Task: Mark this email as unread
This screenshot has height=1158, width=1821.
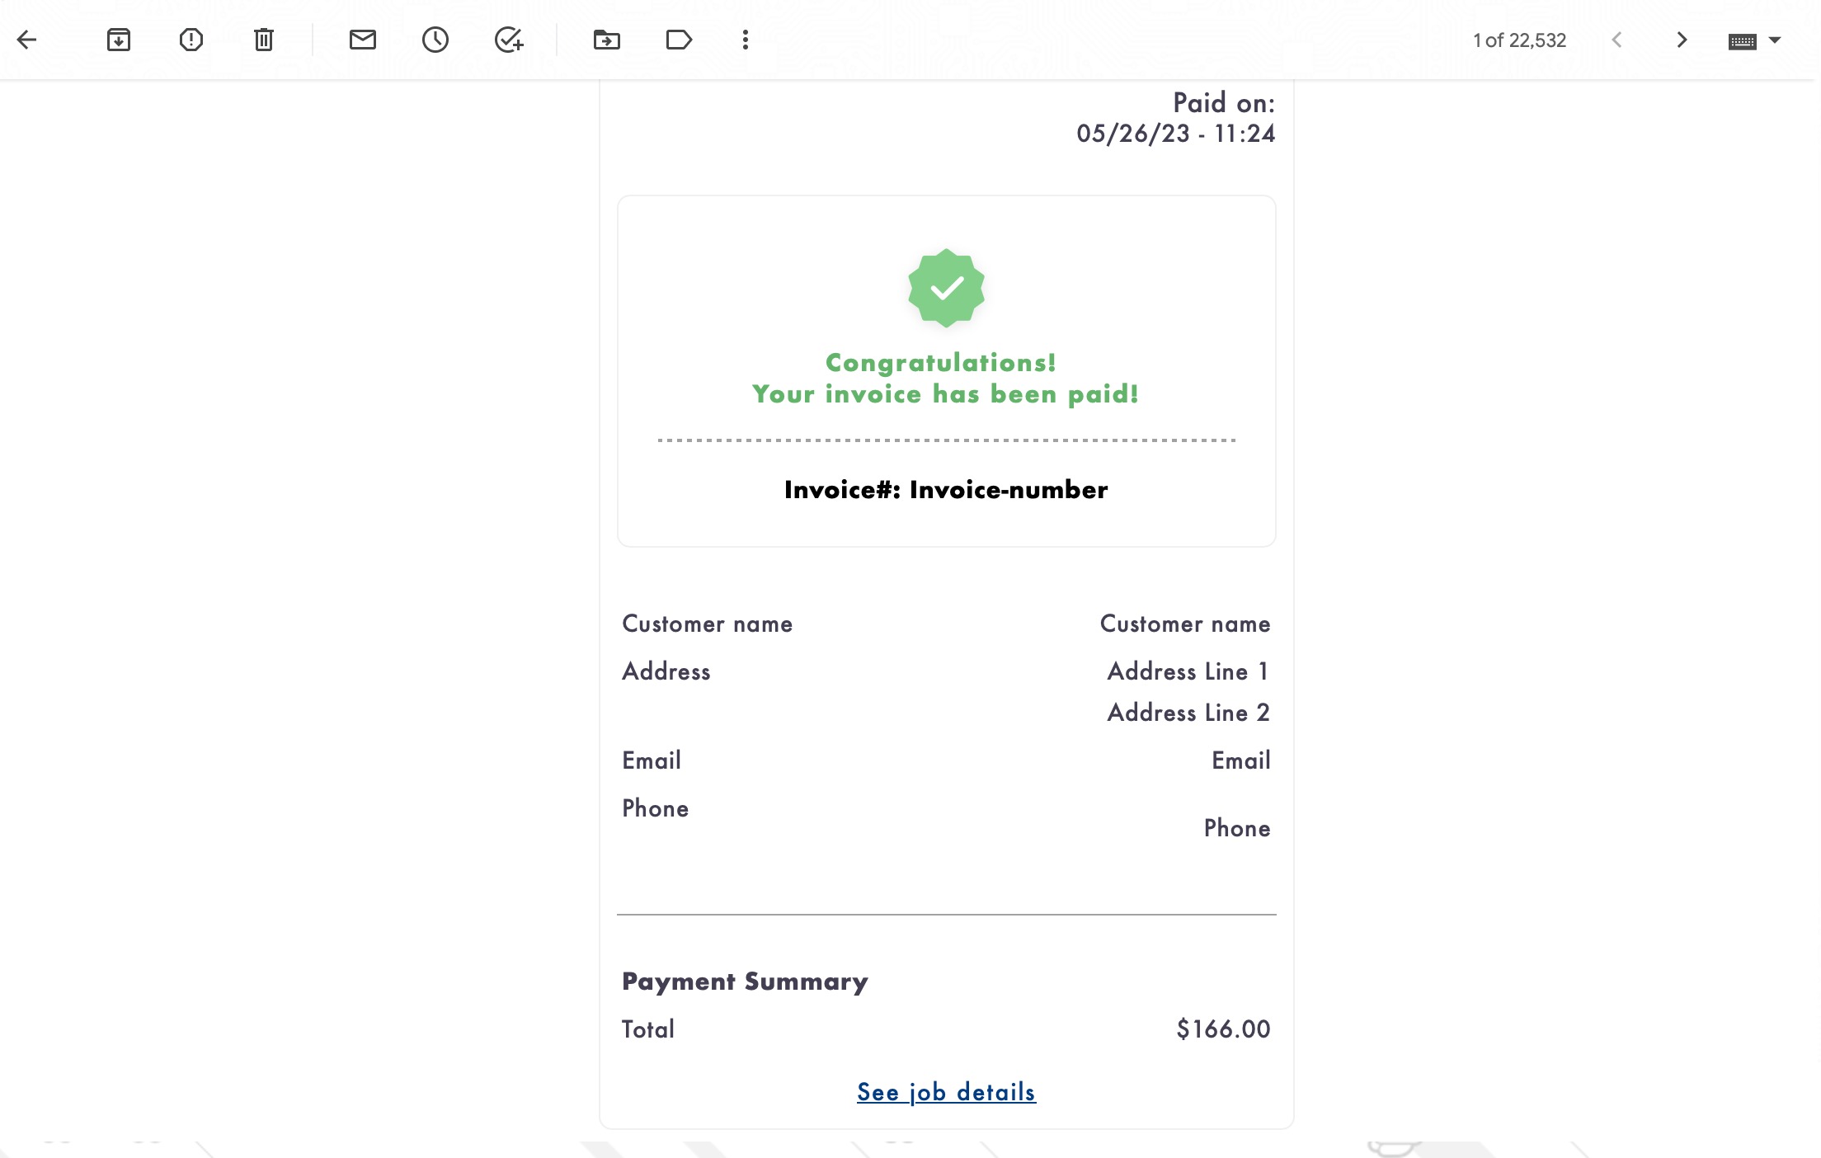Action: 363,40
